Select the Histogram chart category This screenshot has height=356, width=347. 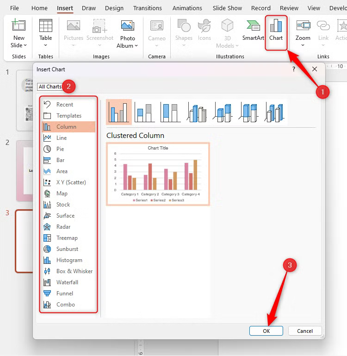click(68, 260)
